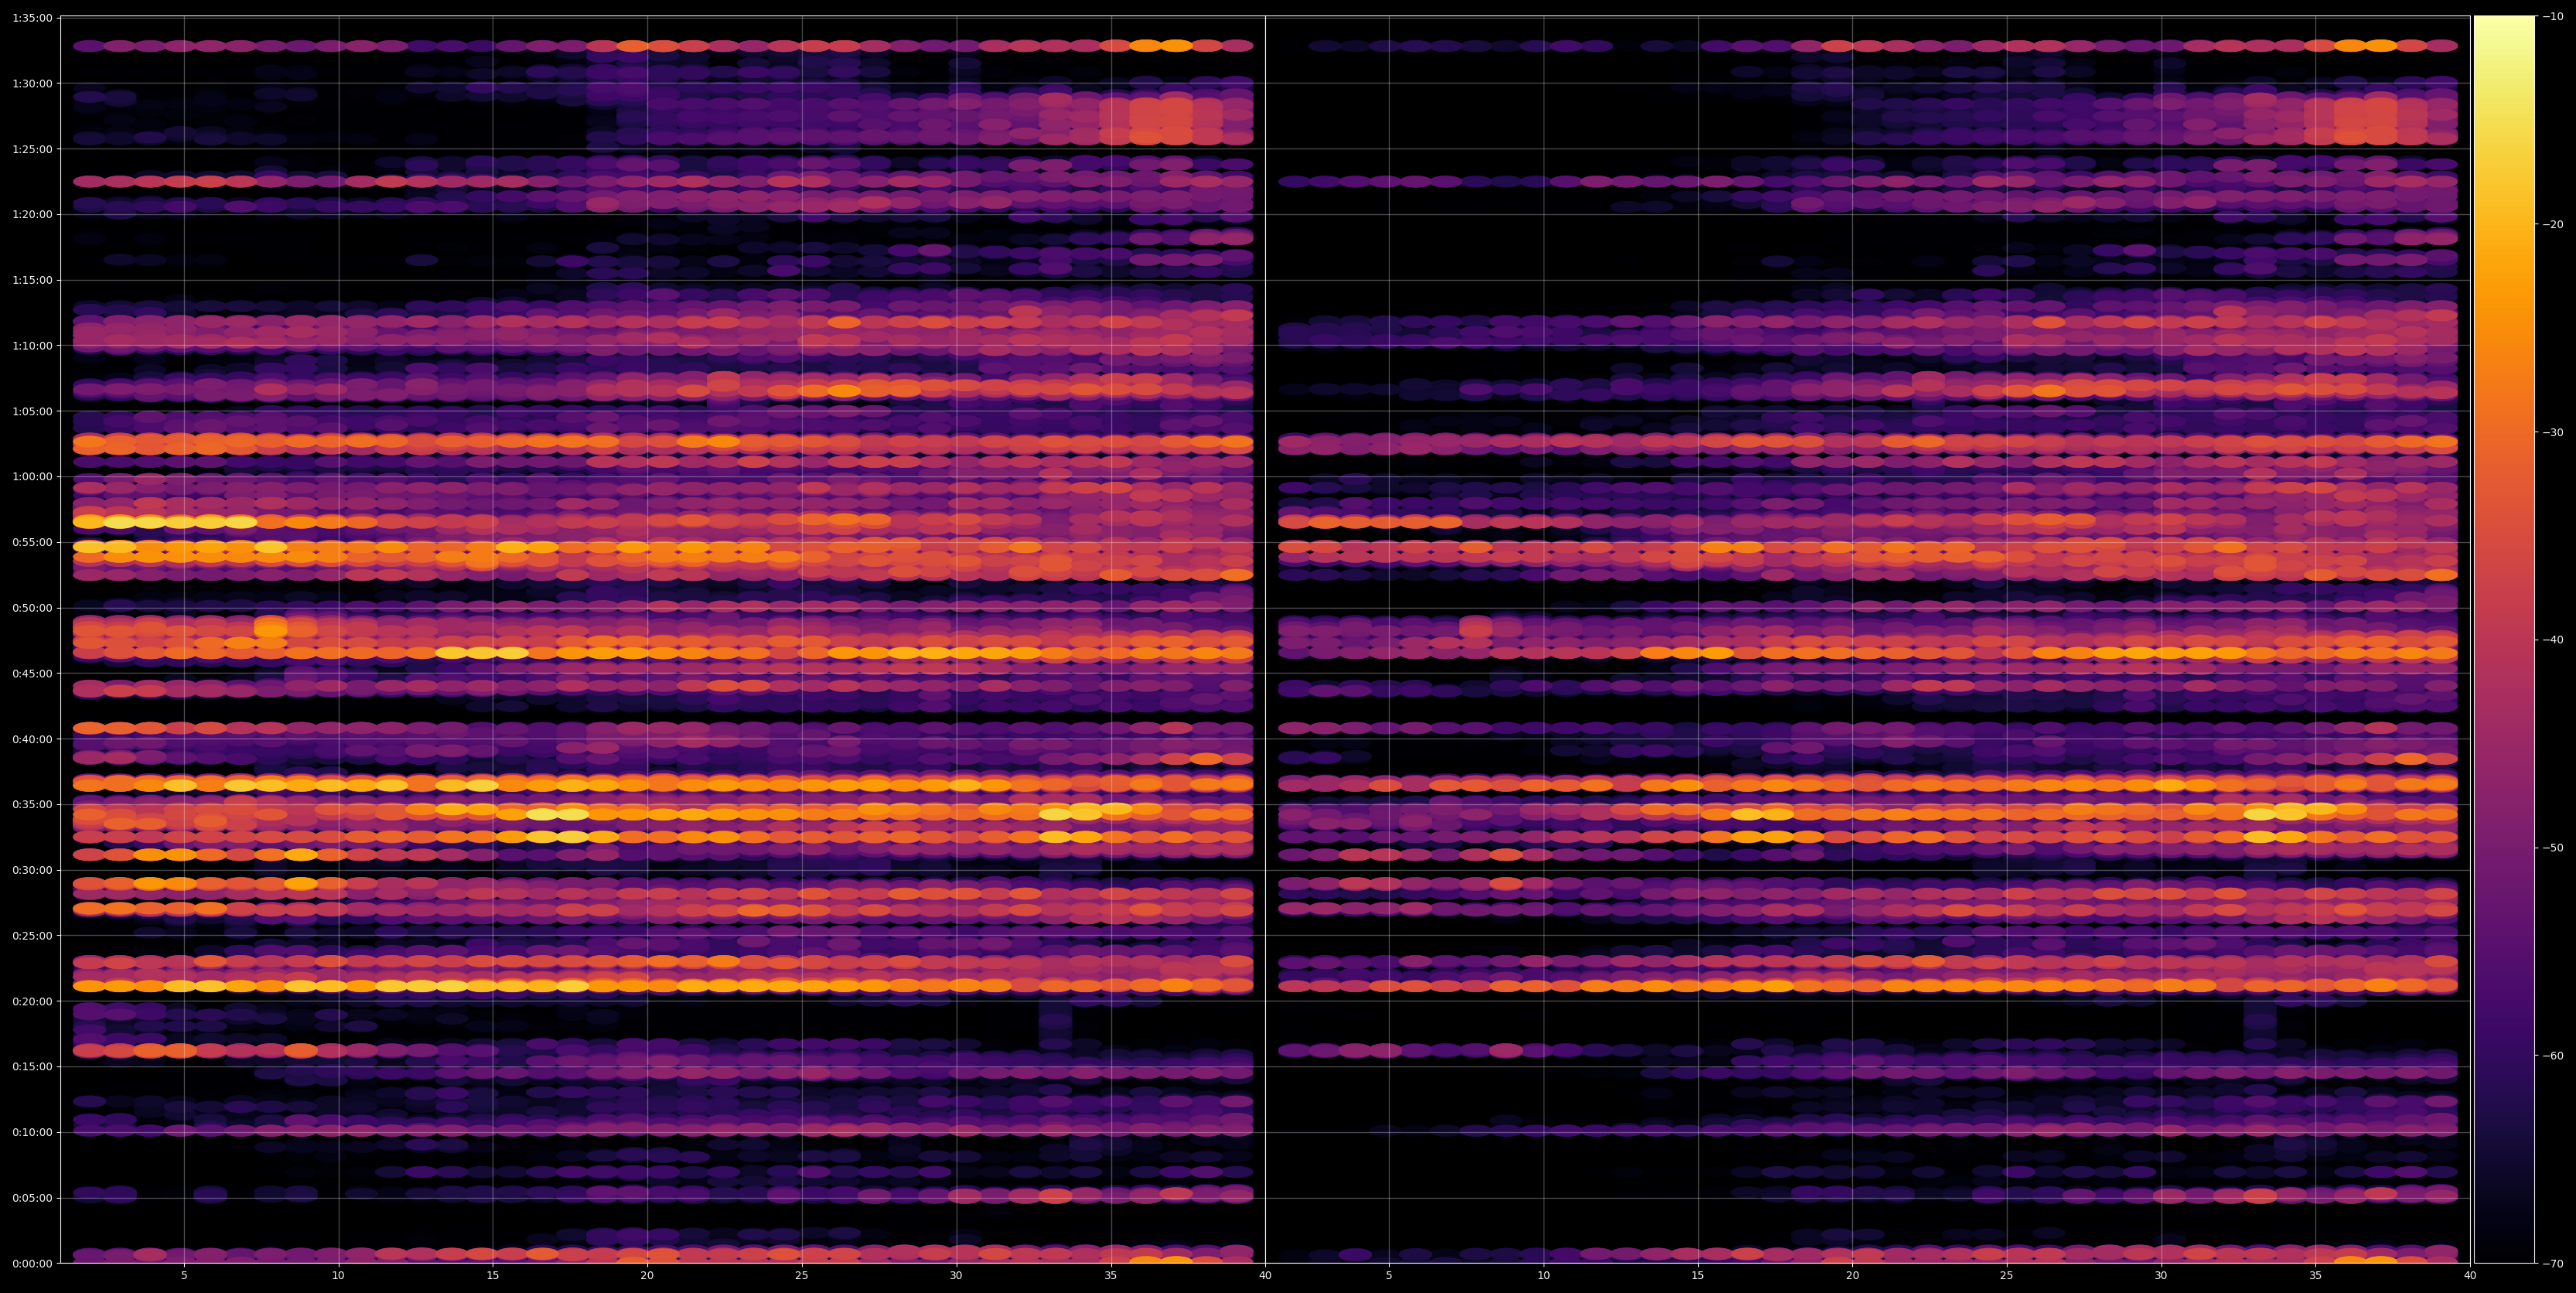Select x-axis label 10 under the left plot

tap(338, 1275)
